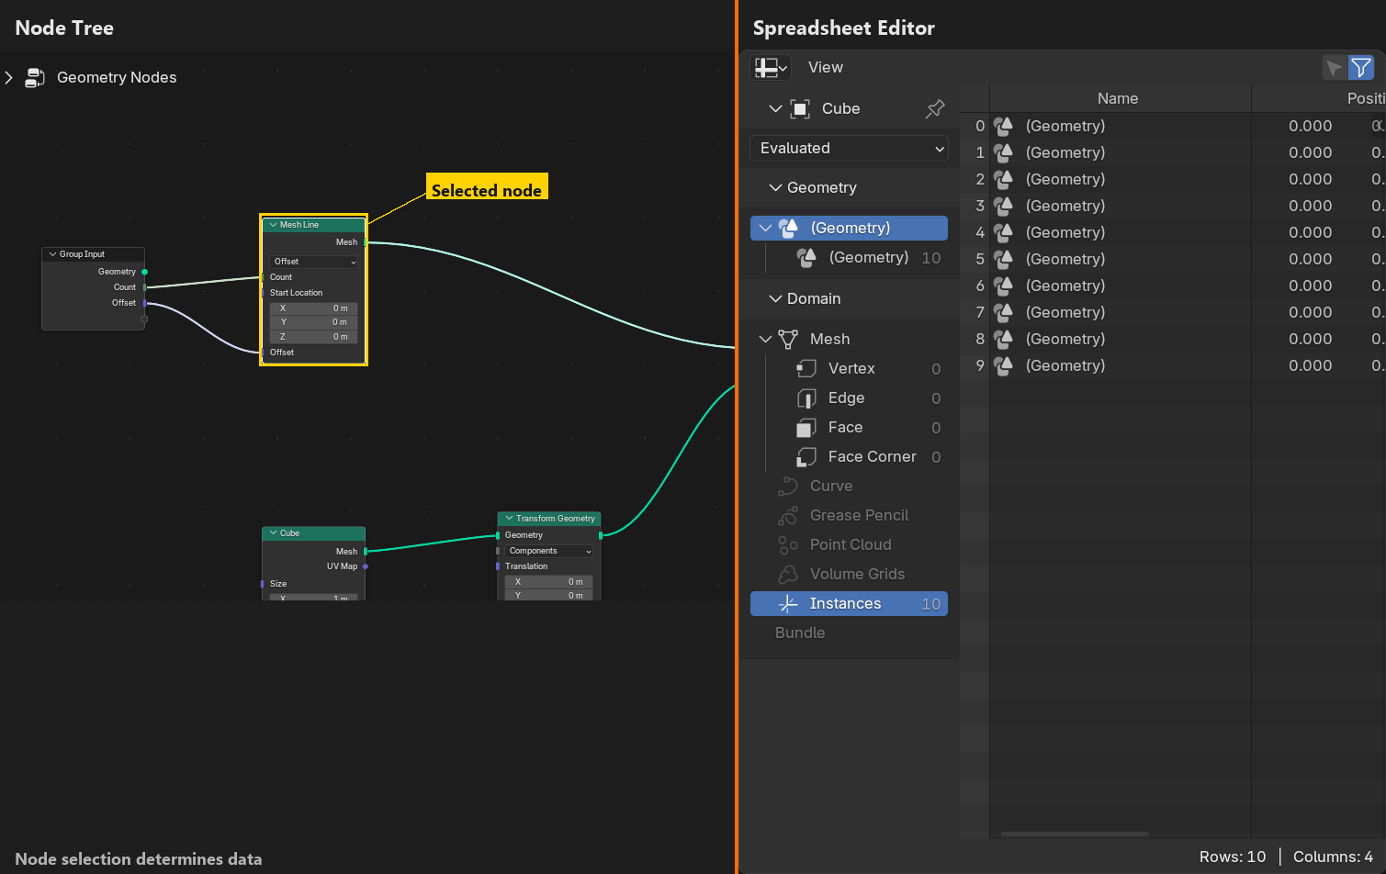This screenshot has width=1386, height=874.
Task: Select the highlighted (Geometry) tree item
Action: pyautogui.click(x=849, y=228)
